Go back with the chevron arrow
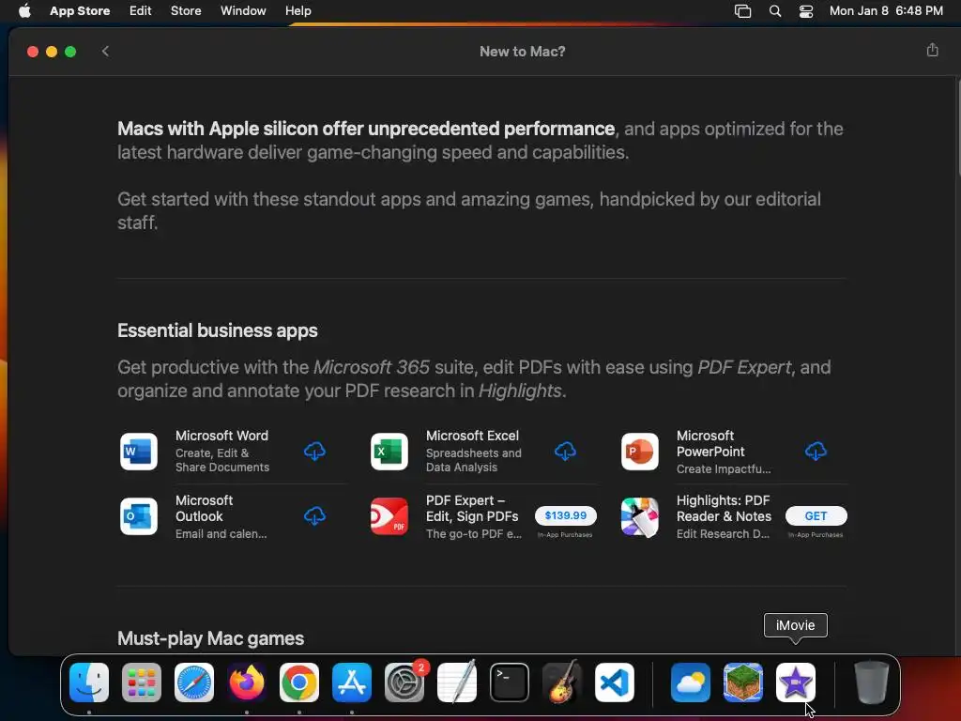This screenshot has width=961, height=721. tap(105, 51)
